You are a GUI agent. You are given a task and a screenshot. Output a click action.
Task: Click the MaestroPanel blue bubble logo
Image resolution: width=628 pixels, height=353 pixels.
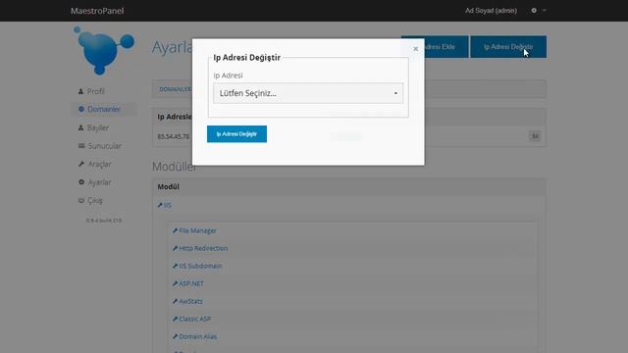tap(104, 51)
